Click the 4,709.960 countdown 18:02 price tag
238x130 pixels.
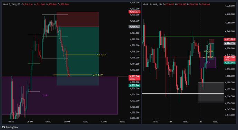[230, 58]
